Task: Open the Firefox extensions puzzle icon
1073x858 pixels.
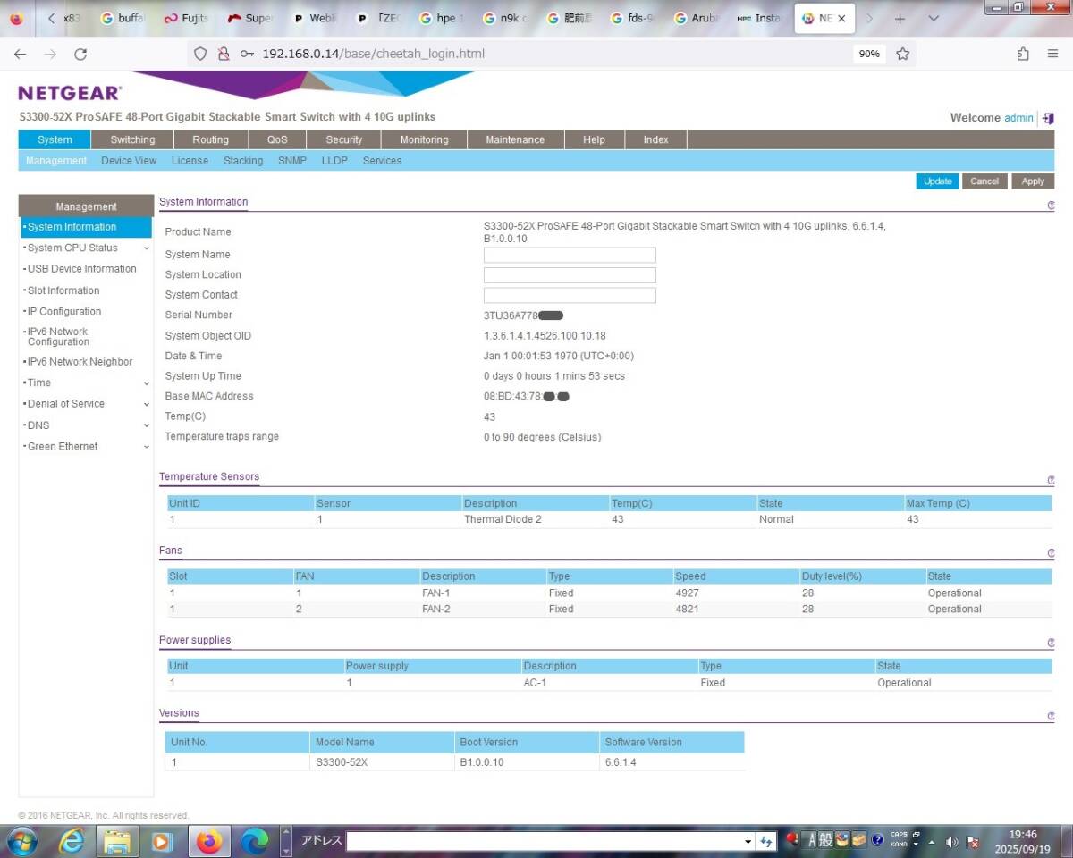Action: click(1023, 54)
